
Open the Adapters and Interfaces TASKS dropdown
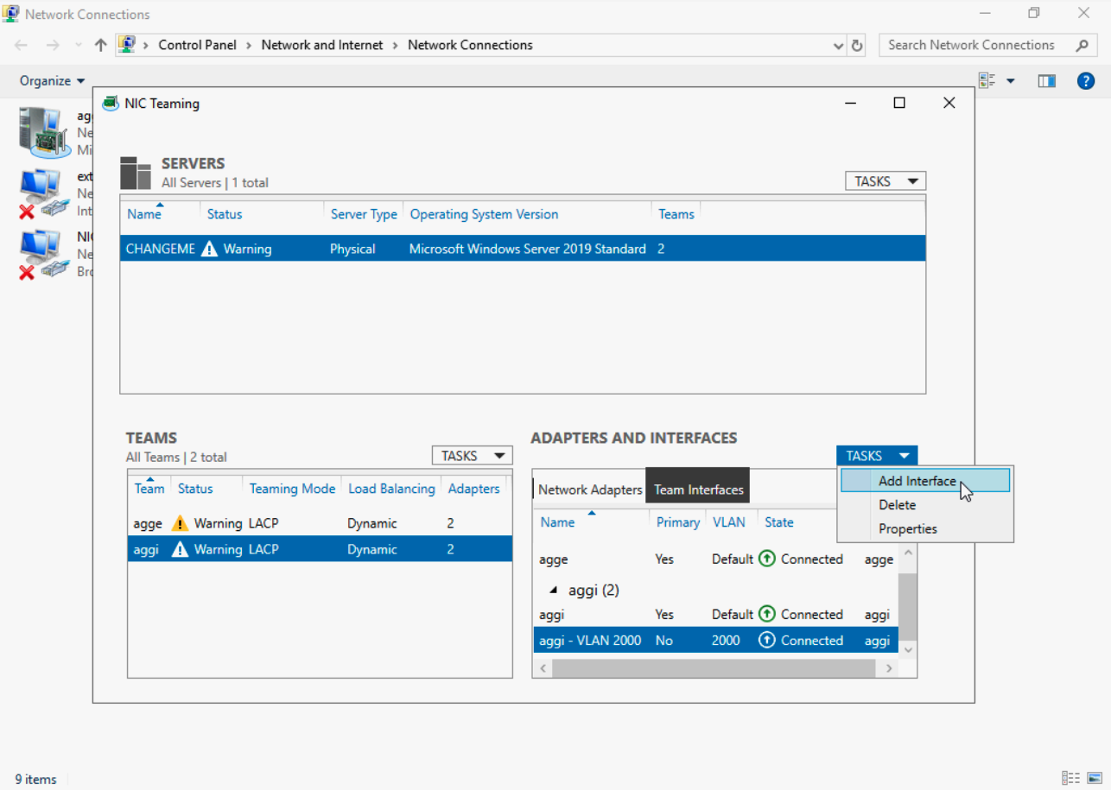point(877,456)
